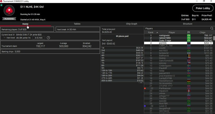Select player pazza0303 row

point(178,73)
